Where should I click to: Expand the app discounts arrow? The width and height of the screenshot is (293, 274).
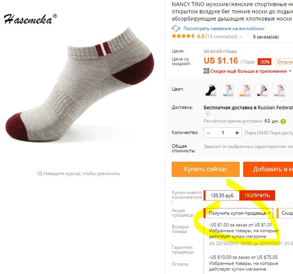pos(290,71)
